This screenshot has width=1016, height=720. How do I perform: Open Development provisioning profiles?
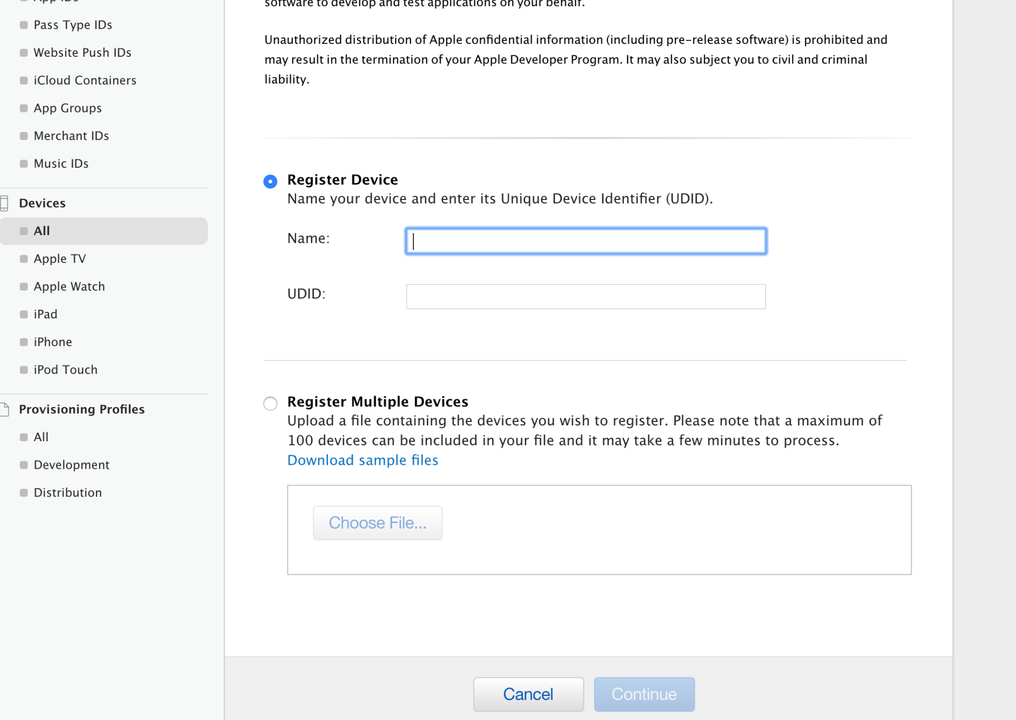click(71, 465)
